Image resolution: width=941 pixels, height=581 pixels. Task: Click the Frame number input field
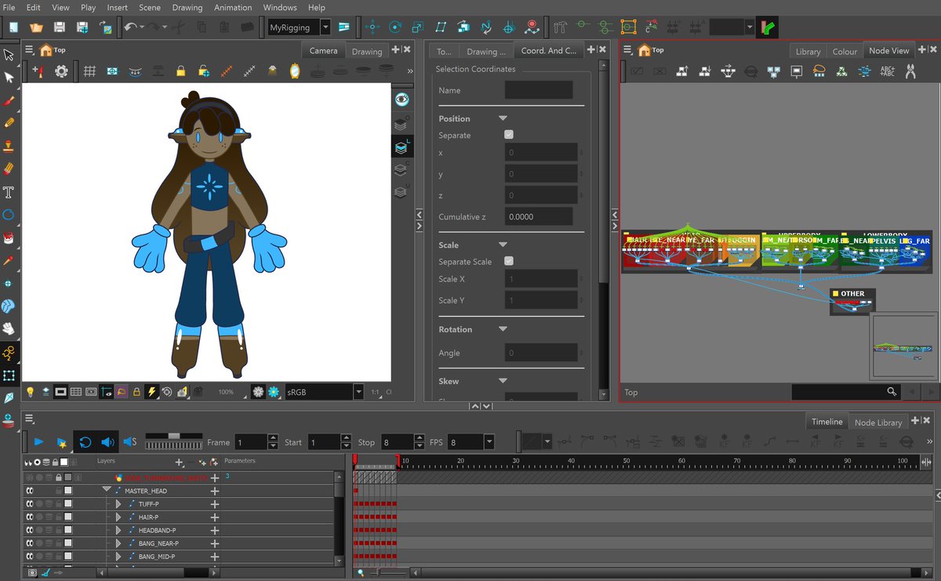[x=251, y=442]
